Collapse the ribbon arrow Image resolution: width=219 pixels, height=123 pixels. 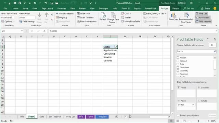coord(216,26)
